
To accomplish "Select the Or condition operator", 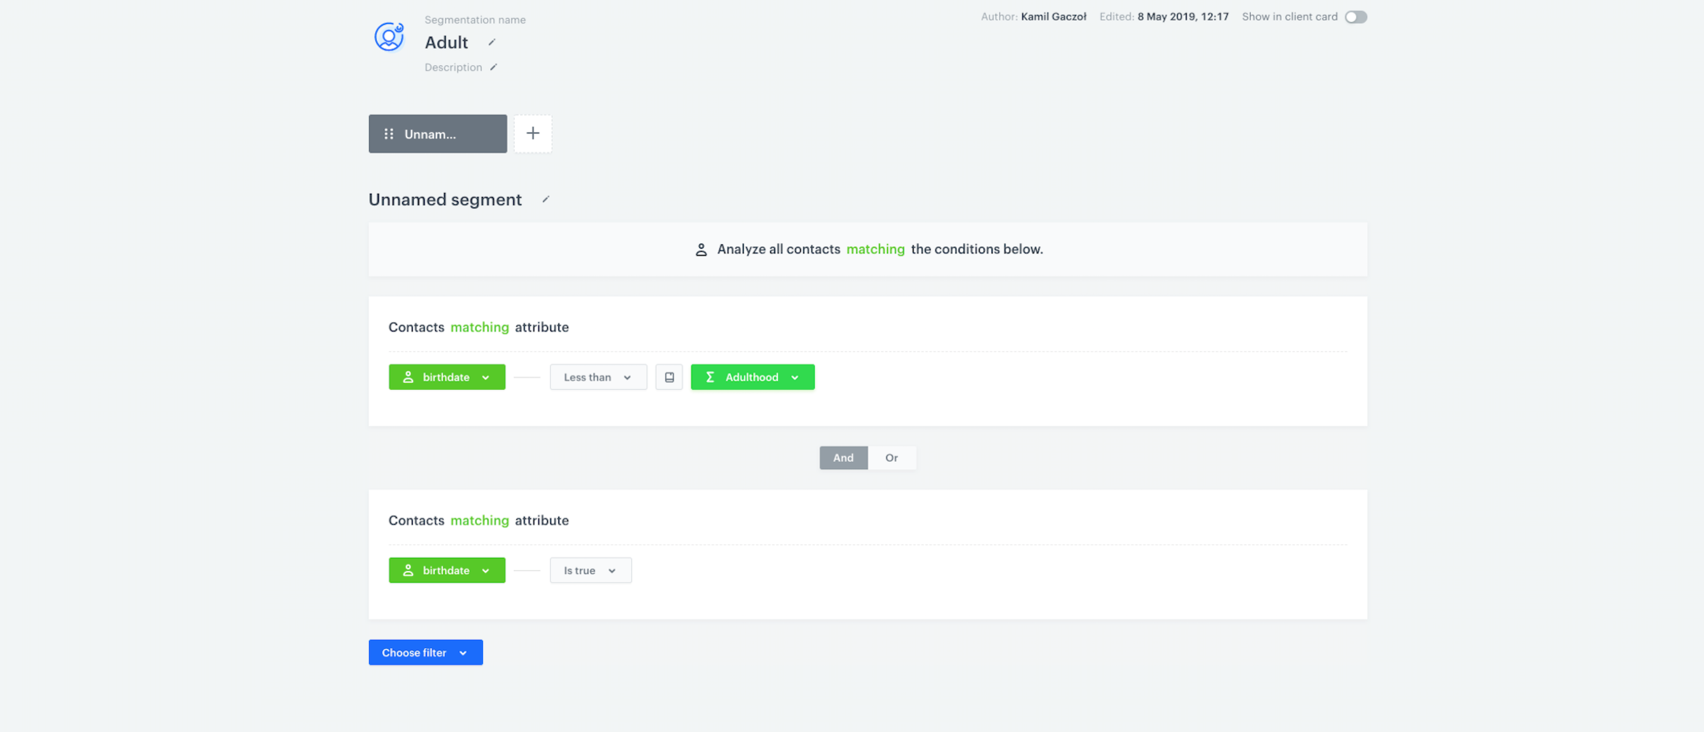I will pos(891,458).
